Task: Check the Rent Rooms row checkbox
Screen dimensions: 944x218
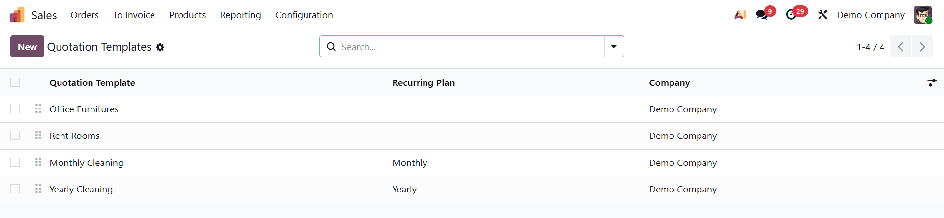Action: click(15, 136)
